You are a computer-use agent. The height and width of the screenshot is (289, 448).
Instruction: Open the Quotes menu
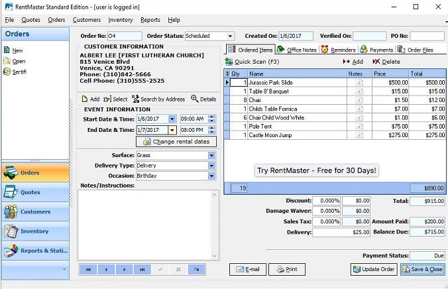(x=31, y=20)
